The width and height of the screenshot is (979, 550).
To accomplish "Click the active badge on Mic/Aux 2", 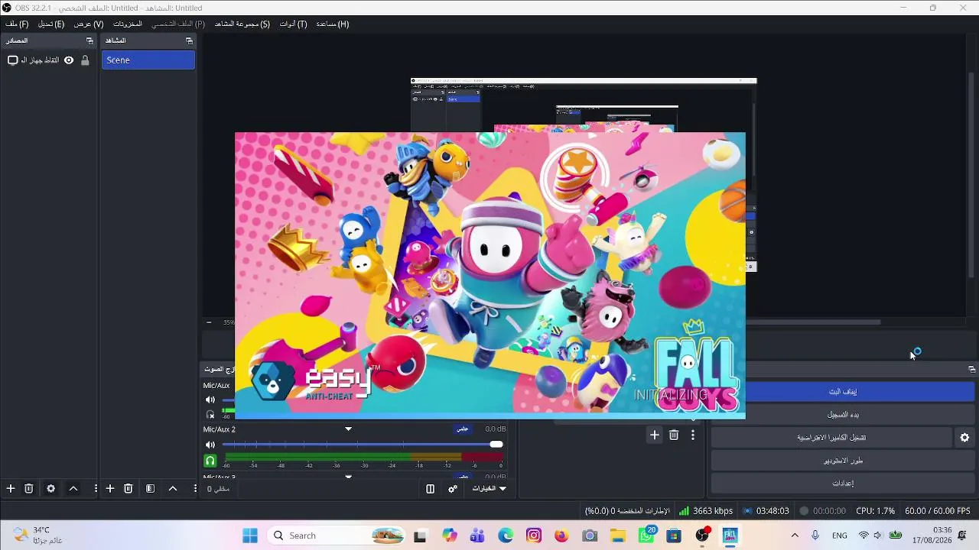I will tap(463, 429).
